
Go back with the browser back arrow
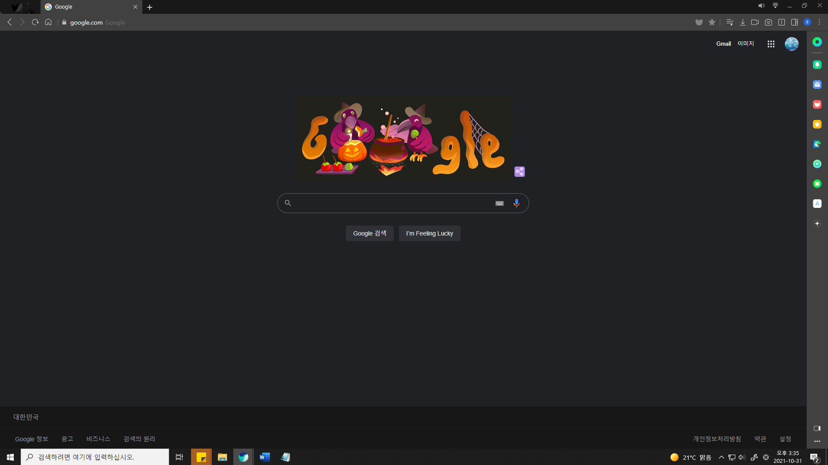pyautogui.click(x=9, y=22)
